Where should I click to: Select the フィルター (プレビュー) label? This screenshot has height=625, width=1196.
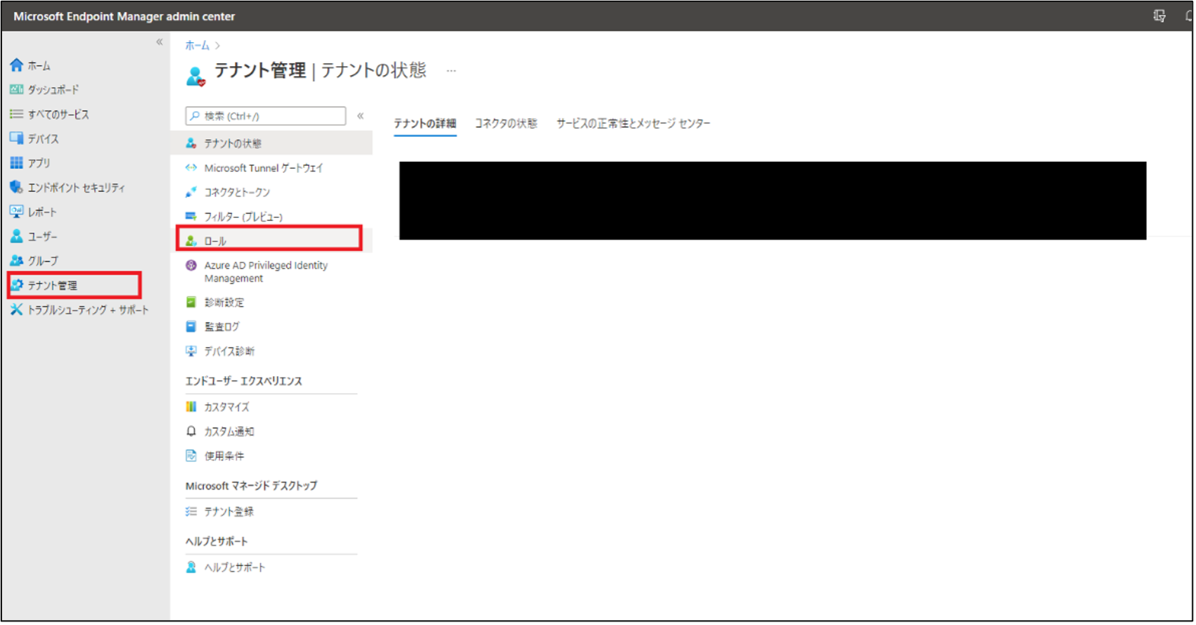[243, 217]
